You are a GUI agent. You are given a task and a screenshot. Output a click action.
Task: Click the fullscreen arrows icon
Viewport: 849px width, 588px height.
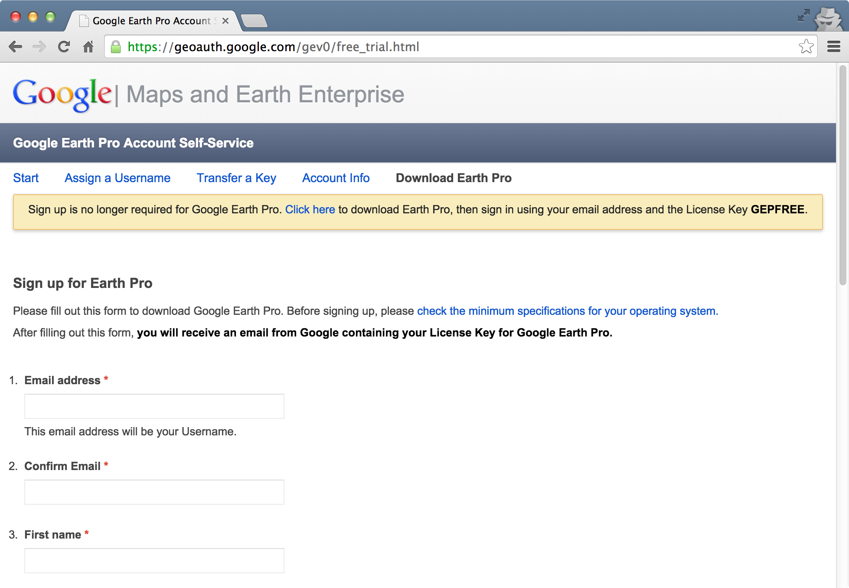click(x=803, y=16)
